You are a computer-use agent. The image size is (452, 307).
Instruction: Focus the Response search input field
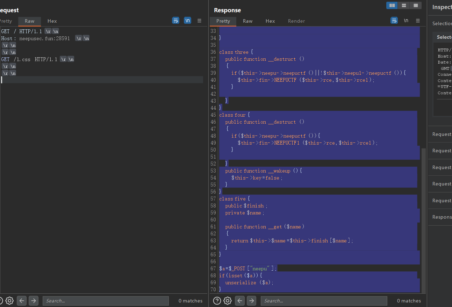(x=324, y=301)
